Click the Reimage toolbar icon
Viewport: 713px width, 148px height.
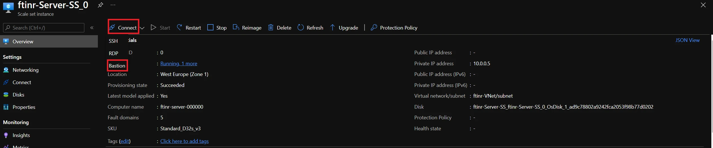[236, 27]
